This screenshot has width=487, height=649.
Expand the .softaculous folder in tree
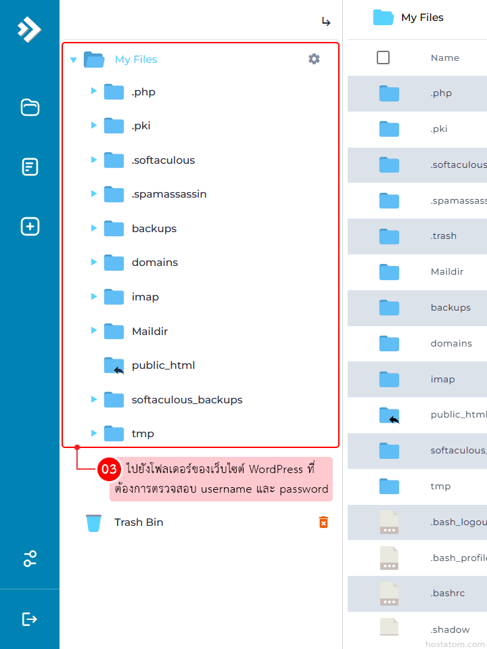[x=94, y=160]
